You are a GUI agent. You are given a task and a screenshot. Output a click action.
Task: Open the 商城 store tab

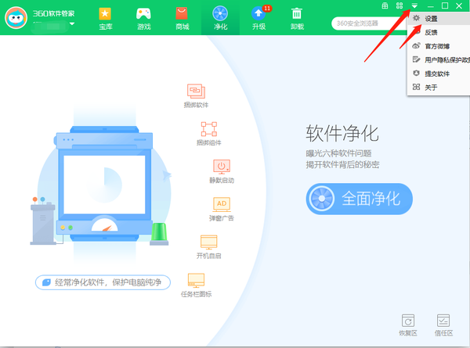tap(182, 19)
